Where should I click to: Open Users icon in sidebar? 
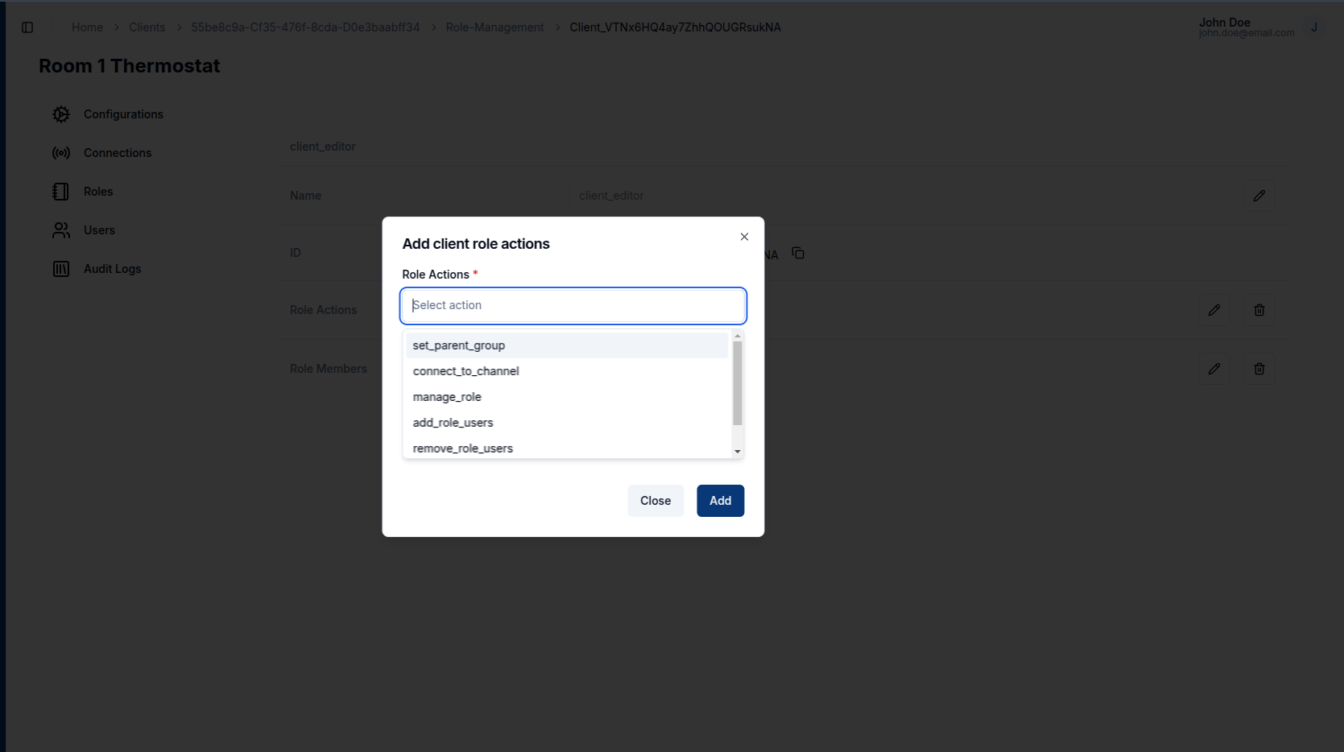[x=61, y=230]
